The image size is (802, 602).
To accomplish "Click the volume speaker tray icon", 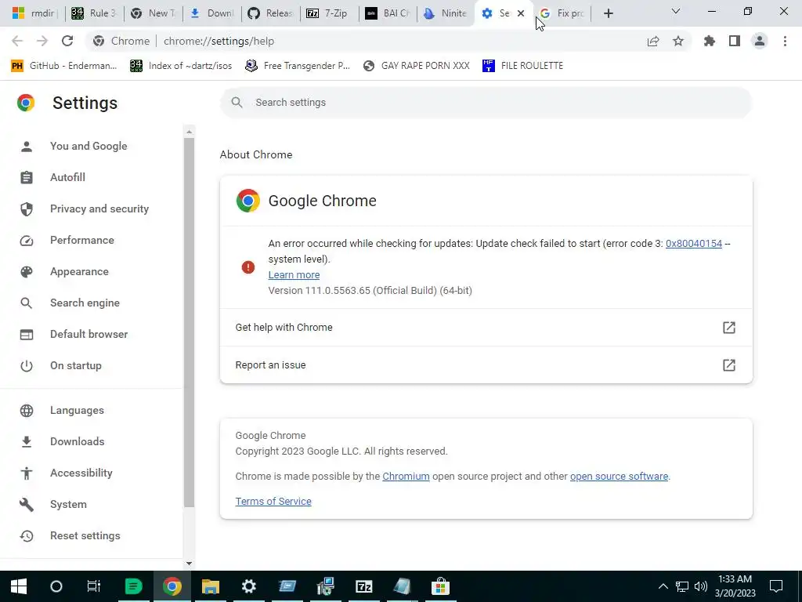I will 701,586.
